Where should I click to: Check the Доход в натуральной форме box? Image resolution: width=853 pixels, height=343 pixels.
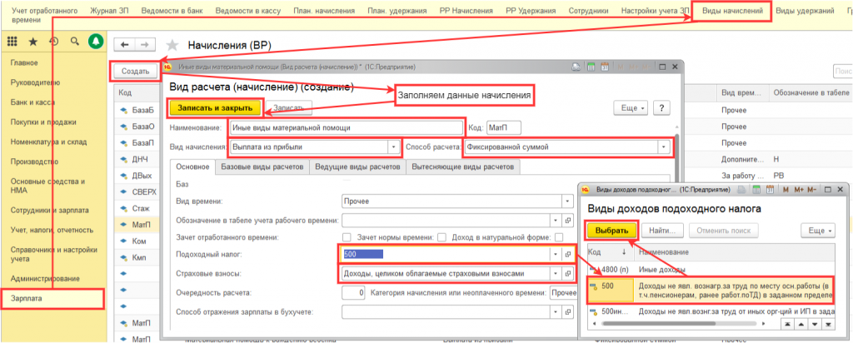560,237
